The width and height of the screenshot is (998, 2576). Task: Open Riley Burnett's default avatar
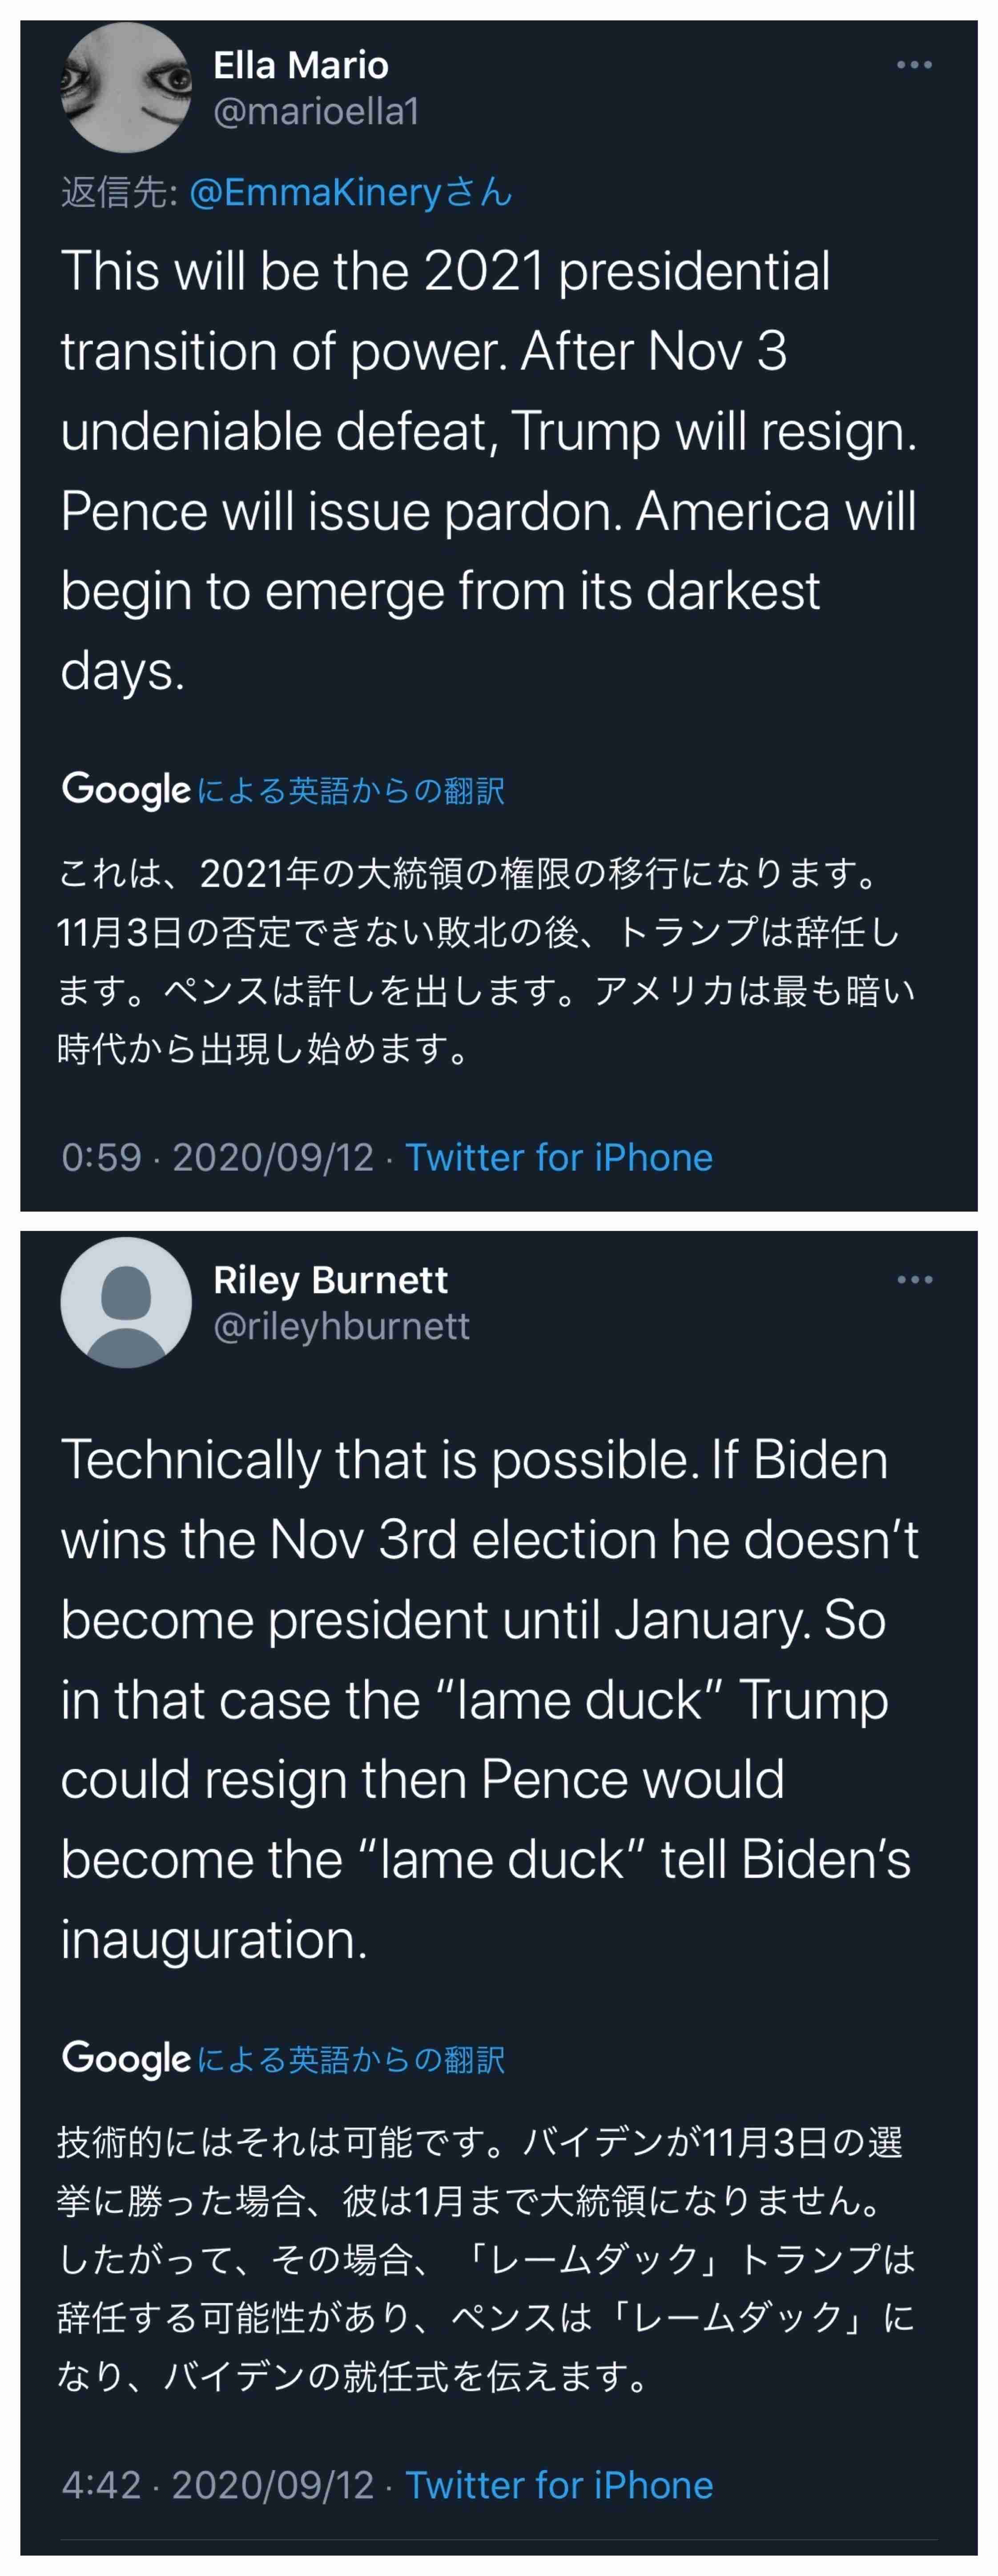tap(126, 1303)
